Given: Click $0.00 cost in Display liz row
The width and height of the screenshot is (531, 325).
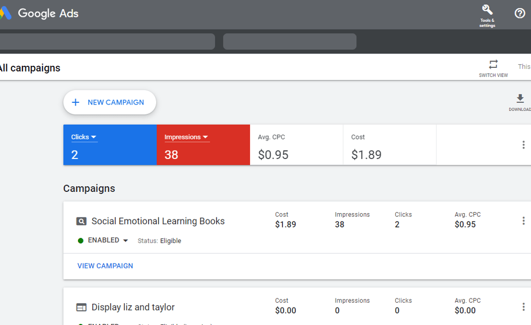Looking at the screenshot, I should tap(286, 310).
